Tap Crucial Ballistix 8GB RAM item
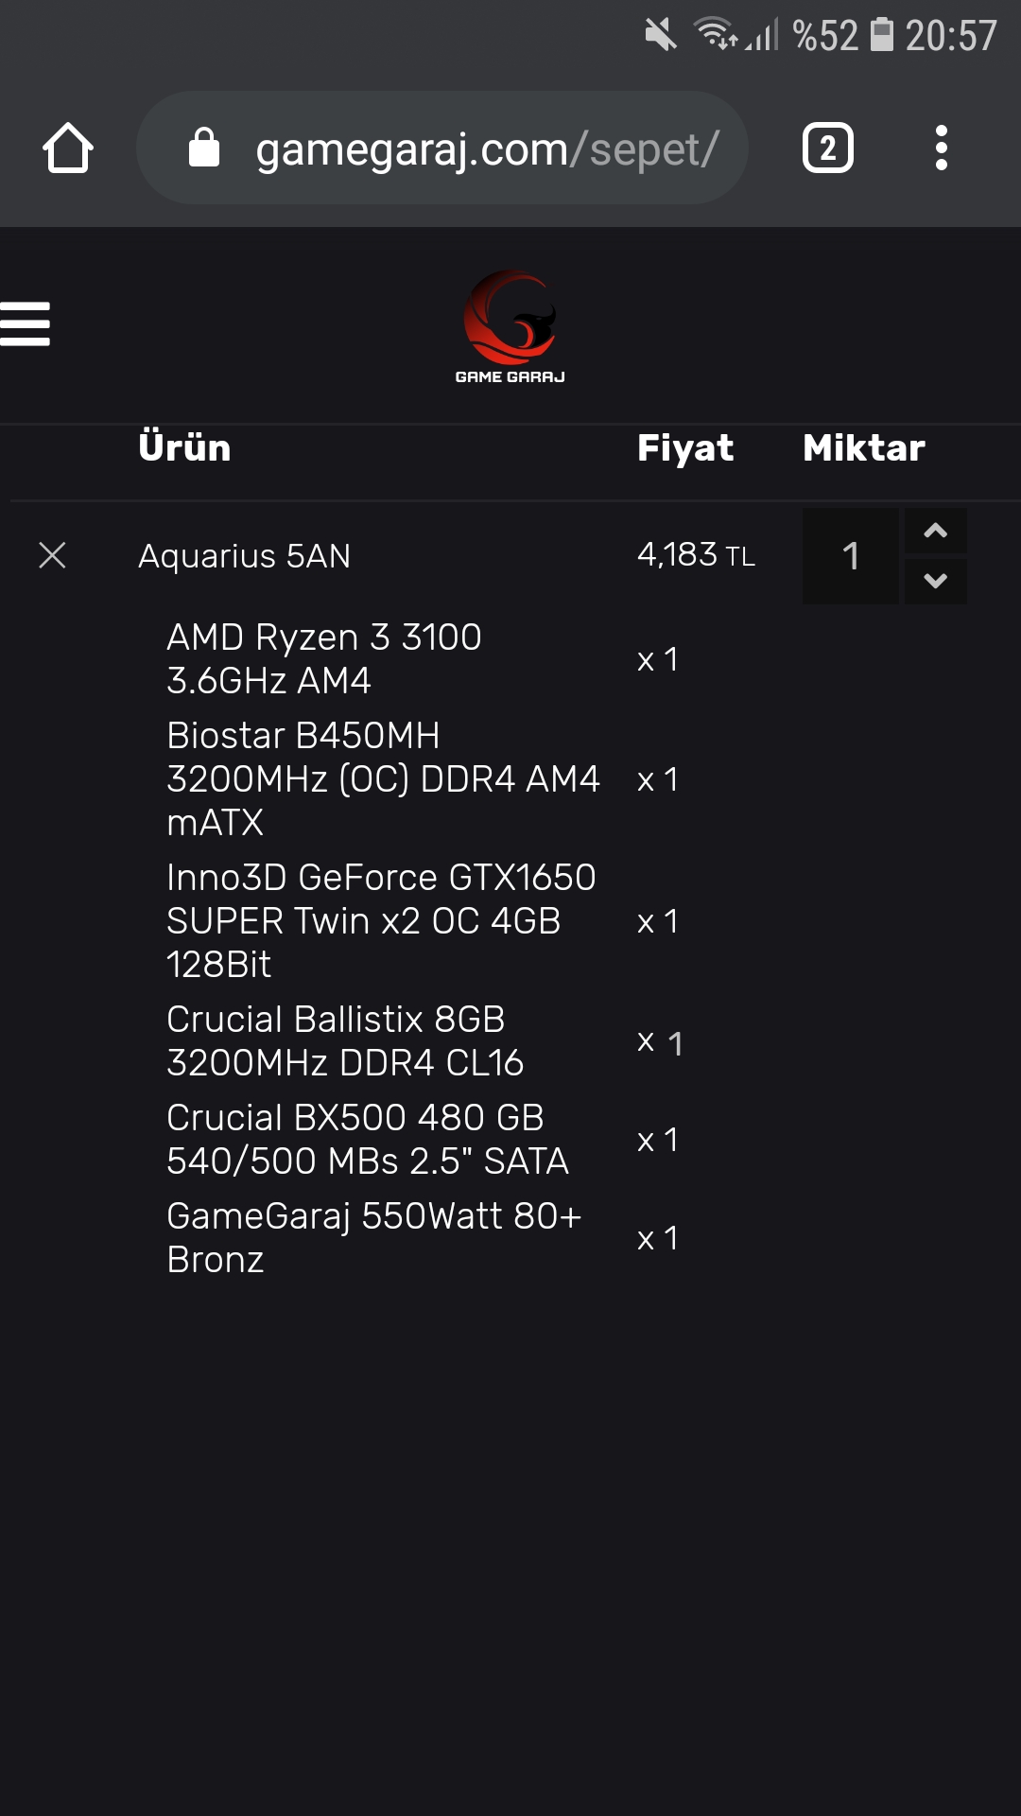 (345, 1041)
